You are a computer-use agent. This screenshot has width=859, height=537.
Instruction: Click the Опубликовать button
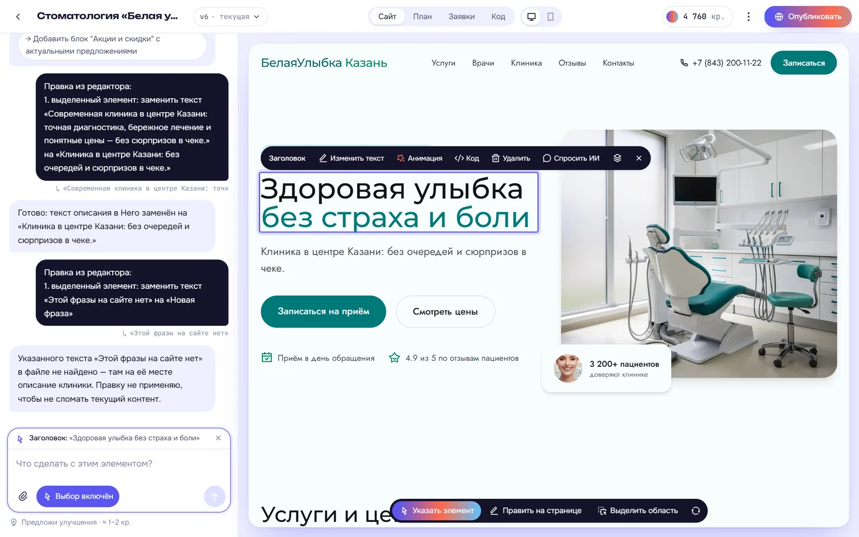808,17
